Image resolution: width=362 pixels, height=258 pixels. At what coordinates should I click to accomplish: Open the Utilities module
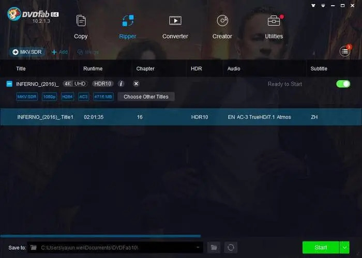click(x=274, y=27)
